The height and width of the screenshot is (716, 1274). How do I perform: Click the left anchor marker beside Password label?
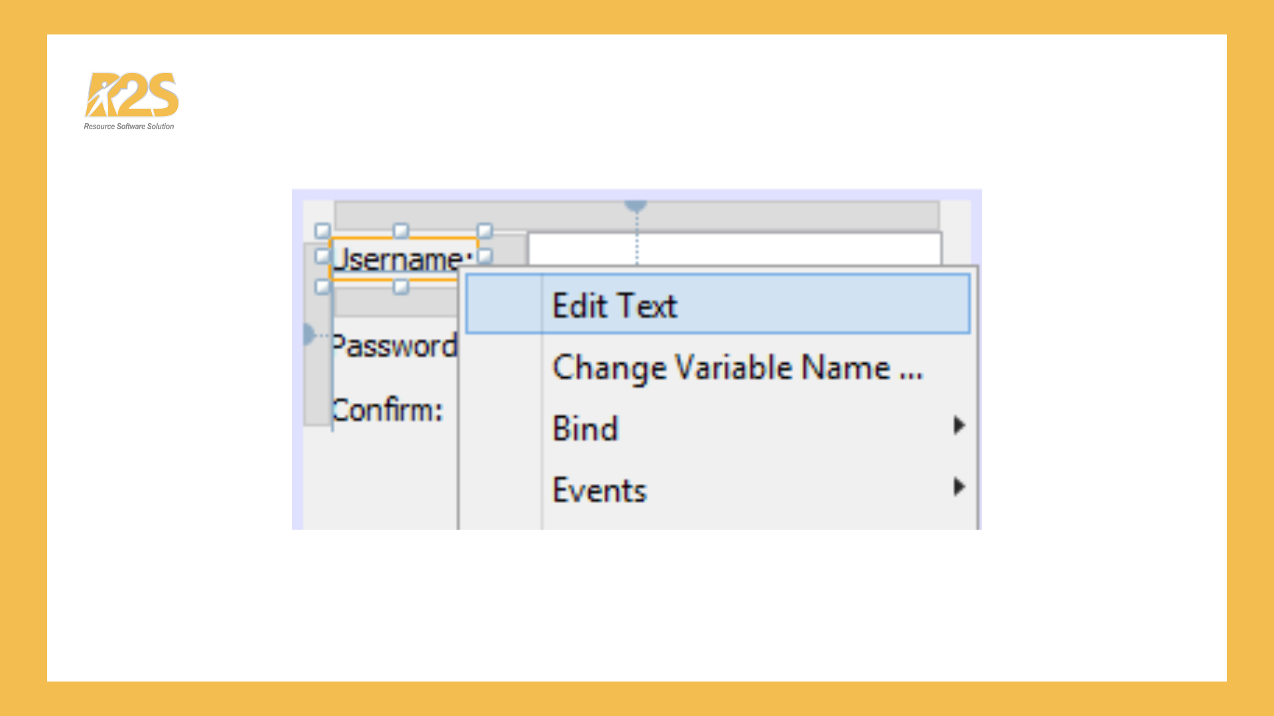click(309, 334)
